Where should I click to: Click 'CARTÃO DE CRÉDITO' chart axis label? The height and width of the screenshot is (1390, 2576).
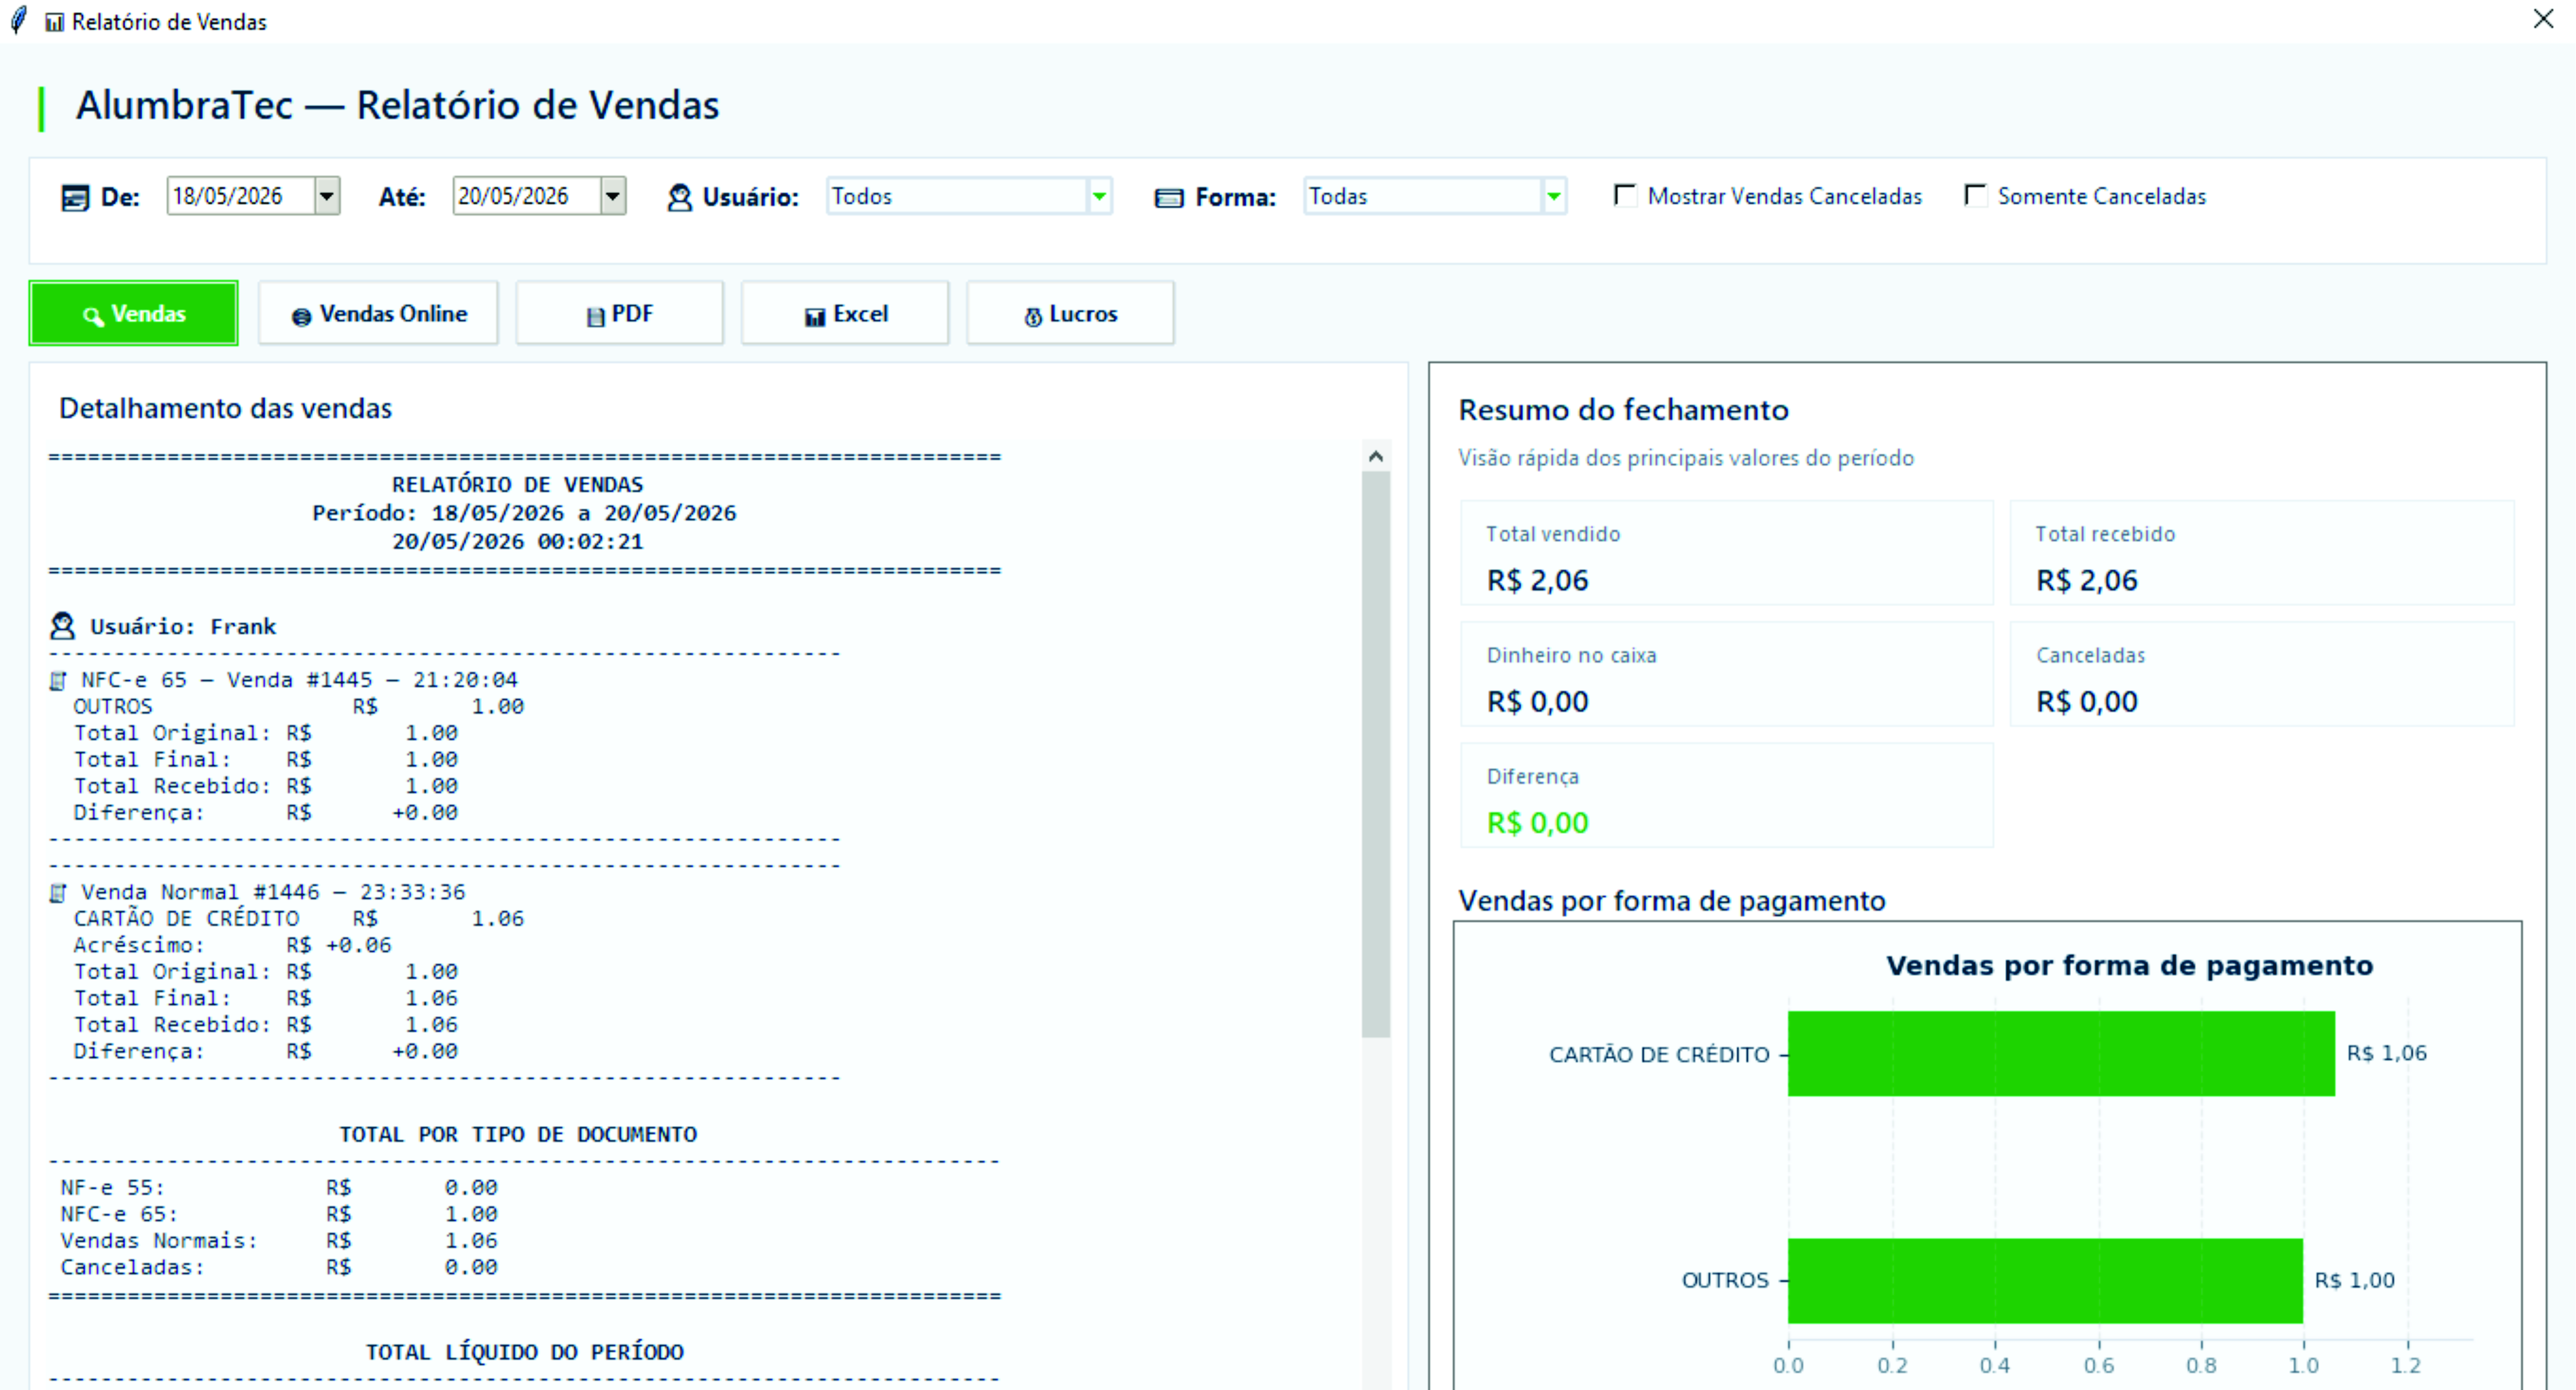pos(1659,1054)
